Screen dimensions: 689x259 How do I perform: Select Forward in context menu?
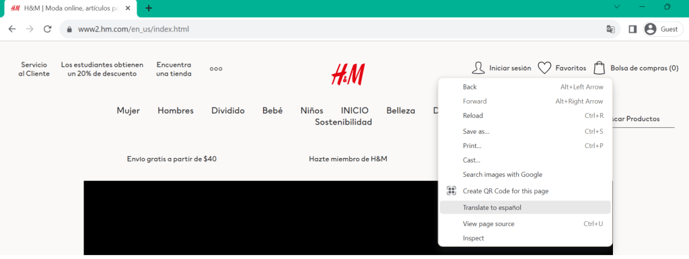[525, 102]
